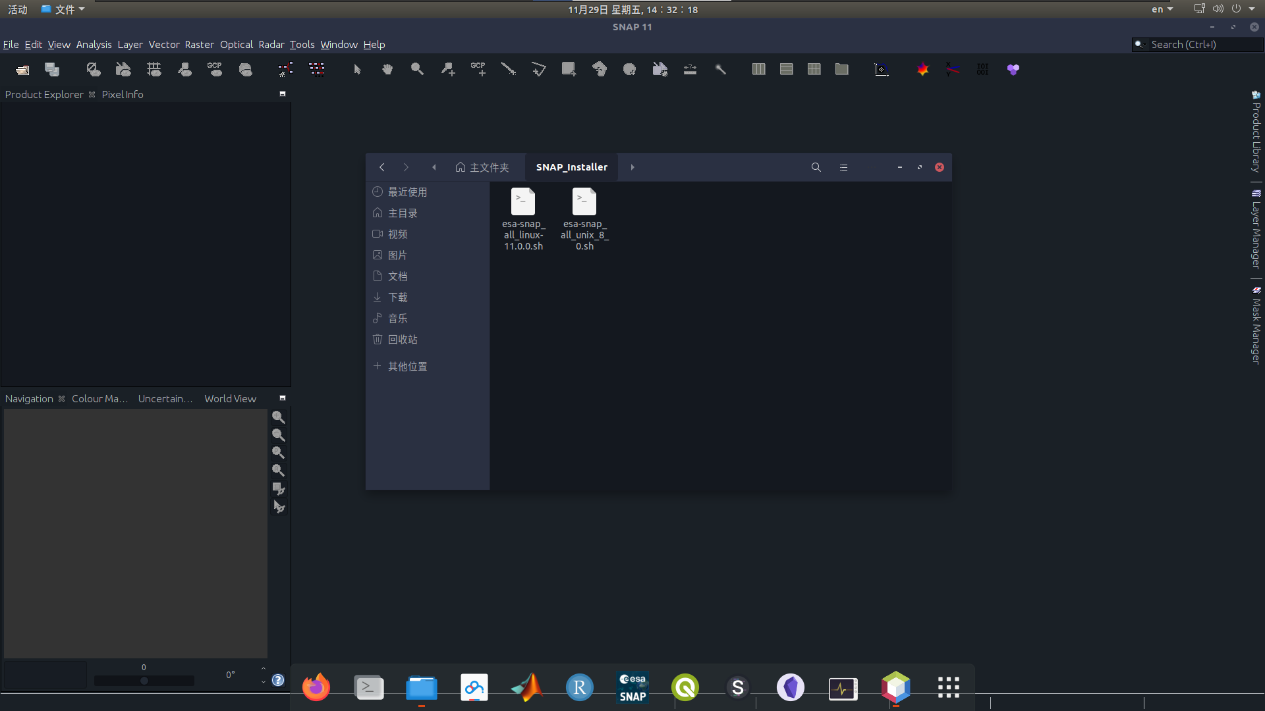Open the Optical menu
Image resolution: width=1265 pixels, height=711 pixels.
coord(237,45)
